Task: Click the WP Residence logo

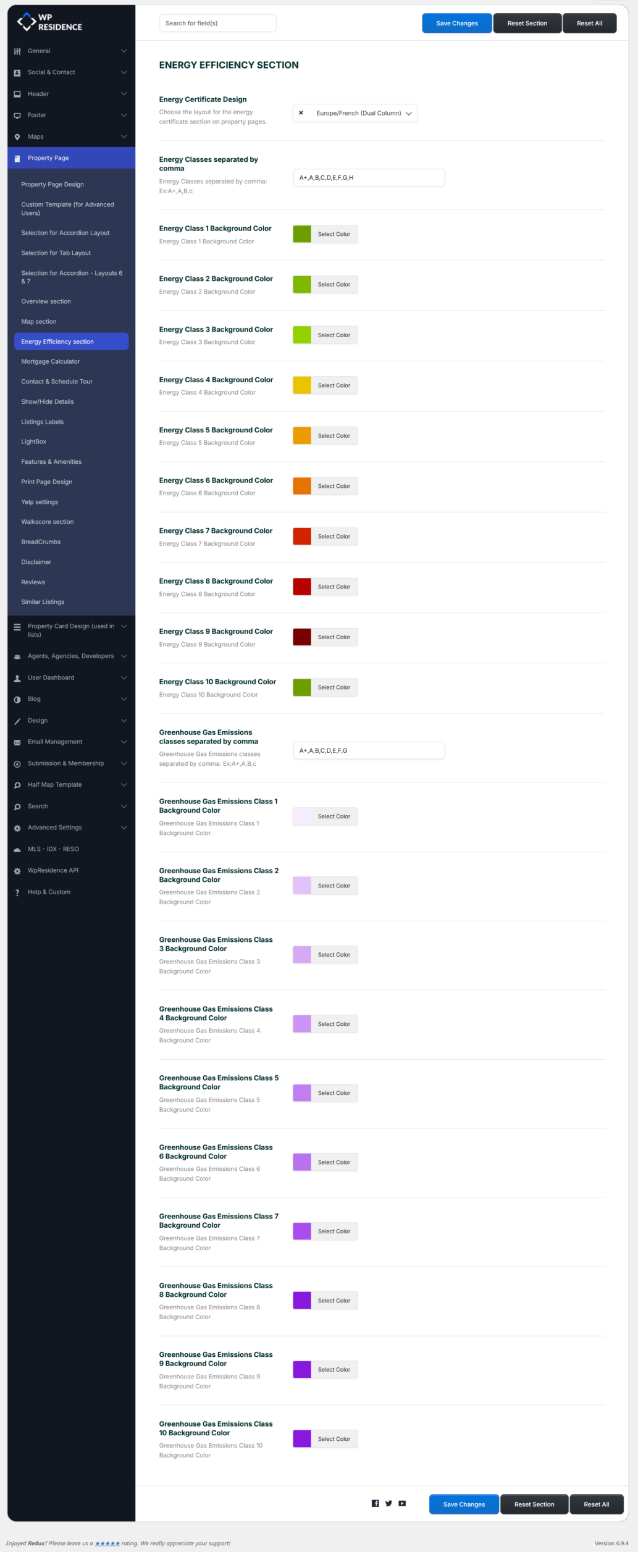Action: click(x=49, y=22)
